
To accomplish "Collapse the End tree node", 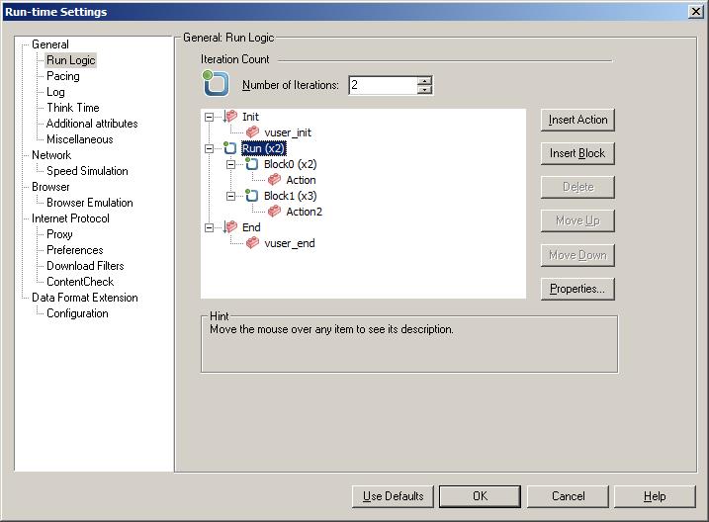I will click(209, 227).
